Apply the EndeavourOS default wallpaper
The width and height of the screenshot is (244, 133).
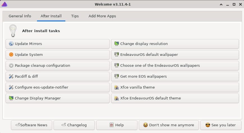click(175, 55)
